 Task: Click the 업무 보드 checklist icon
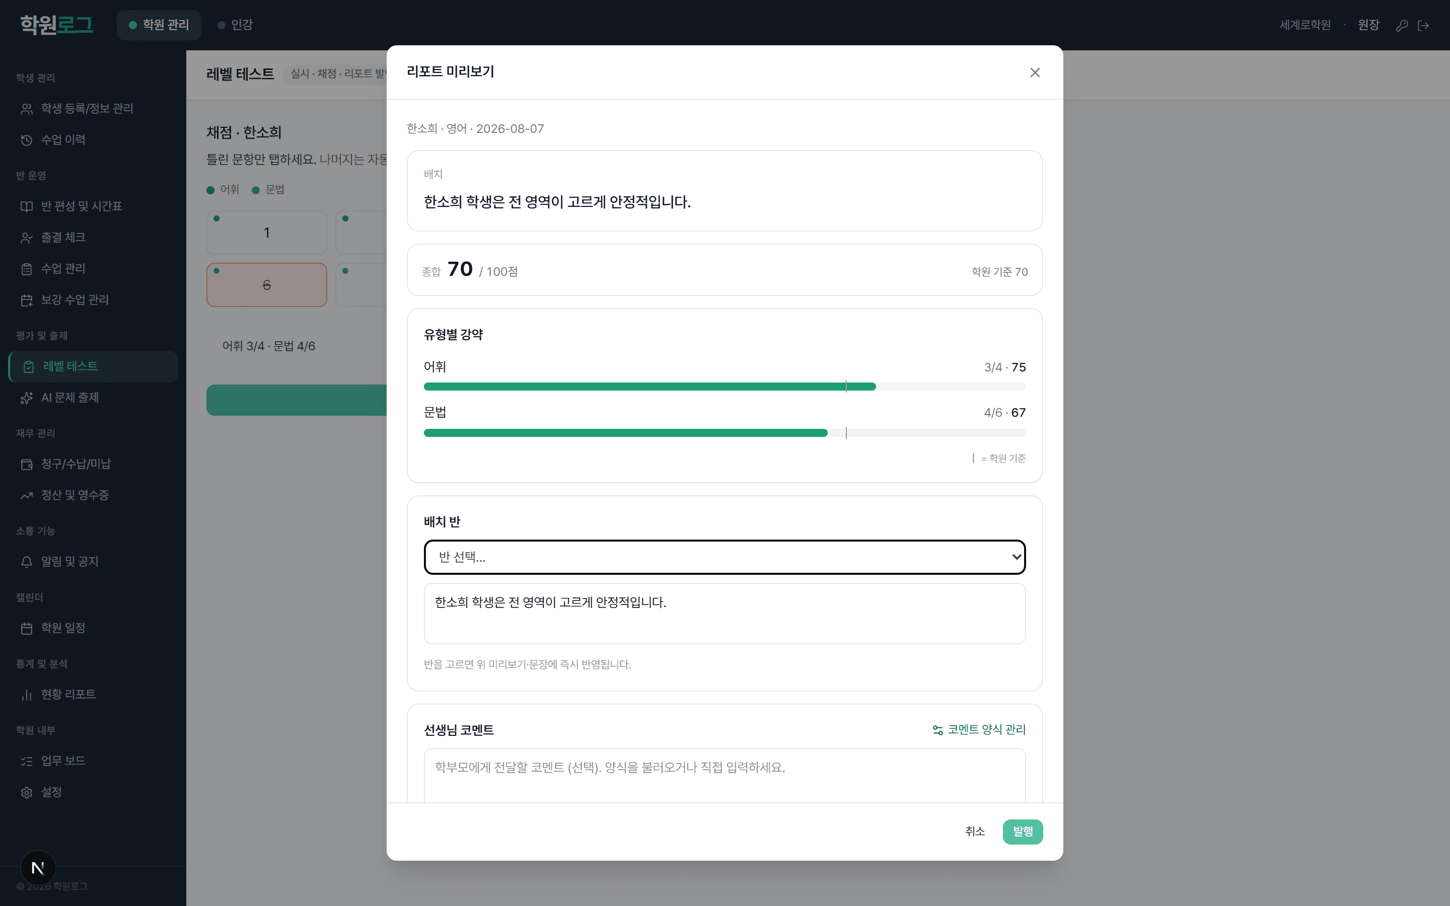coord(26,761)
